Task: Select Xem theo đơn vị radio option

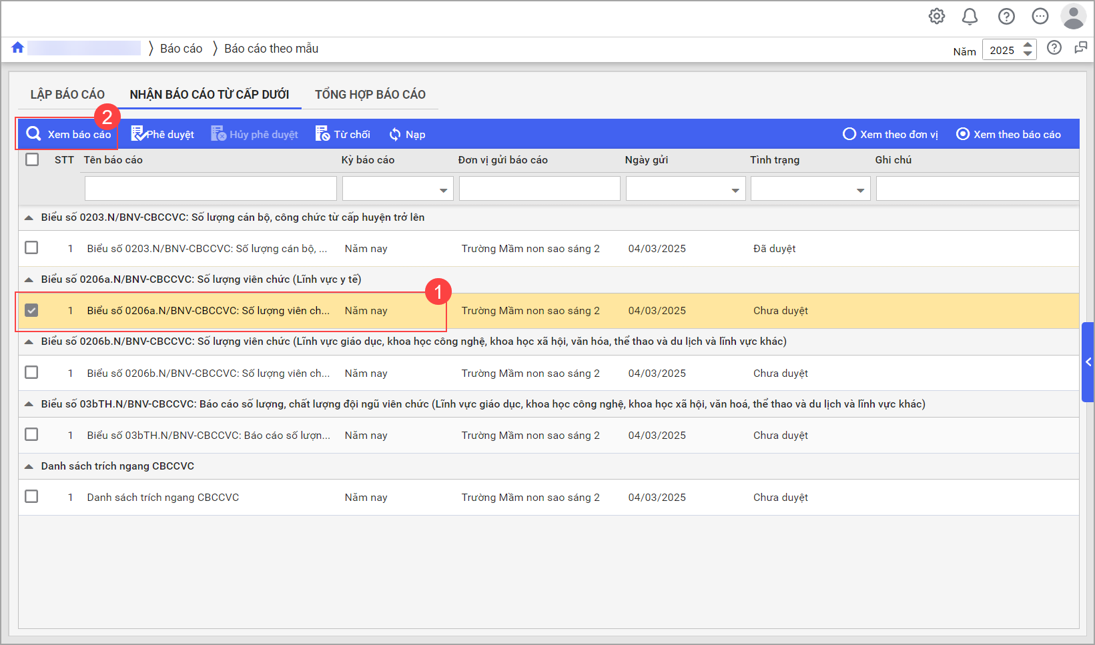Action: pos(849,134)
